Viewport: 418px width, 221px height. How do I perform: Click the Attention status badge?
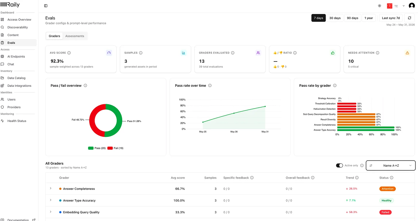coord(387,189)
